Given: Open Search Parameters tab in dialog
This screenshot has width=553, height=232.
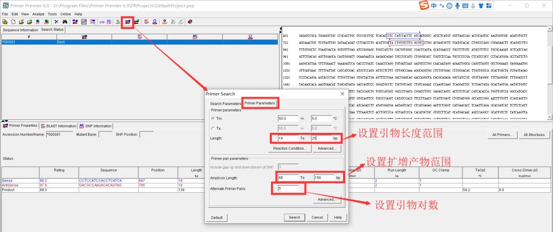Looking at the screenshot, I should point(225,104).
